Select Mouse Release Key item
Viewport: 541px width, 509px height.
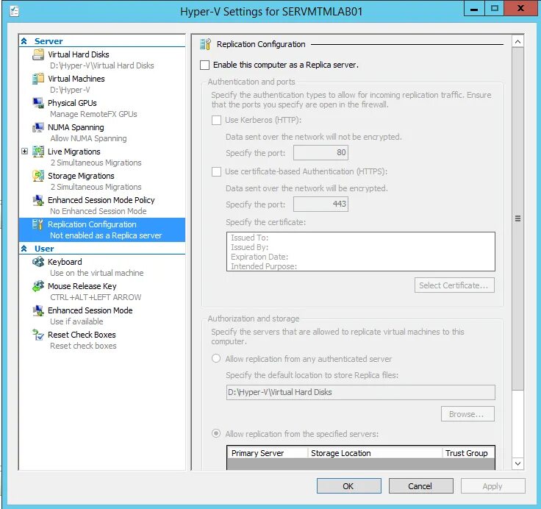coord(82,286)
